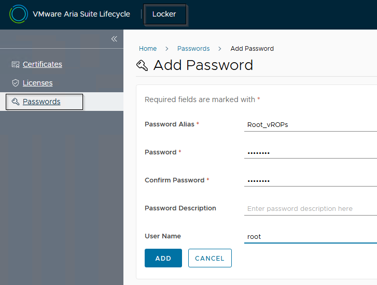Image resolution: width=377 pixels, height=285 pixels.
Task: Click the chevron after Home breadcrumb
Action: pyautogui.click(x=167, y=49)
